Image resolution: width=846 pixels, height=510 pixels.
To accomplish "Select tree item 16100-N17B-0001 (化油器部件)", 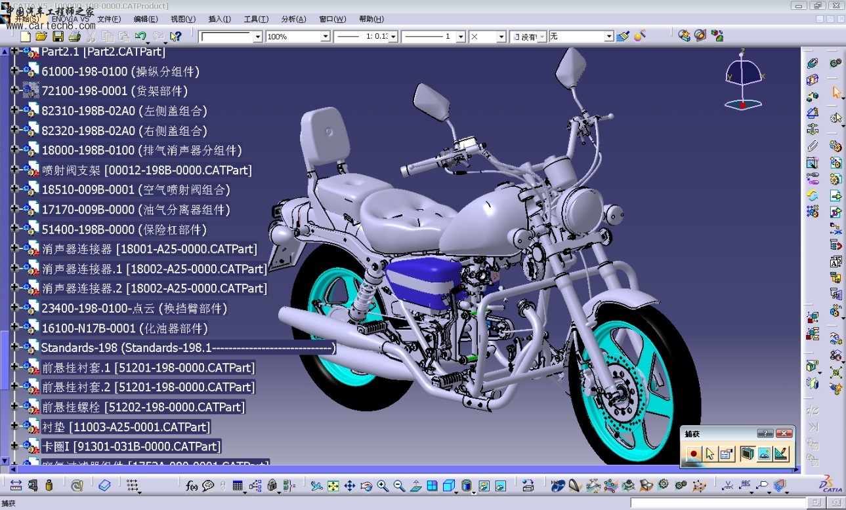I will pos(125,328).
